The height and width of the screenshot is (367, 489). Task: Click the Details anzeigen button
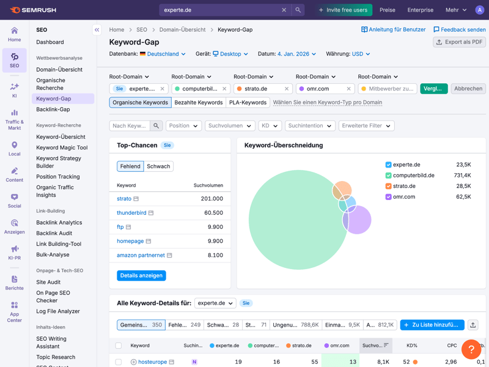point(141,275)
